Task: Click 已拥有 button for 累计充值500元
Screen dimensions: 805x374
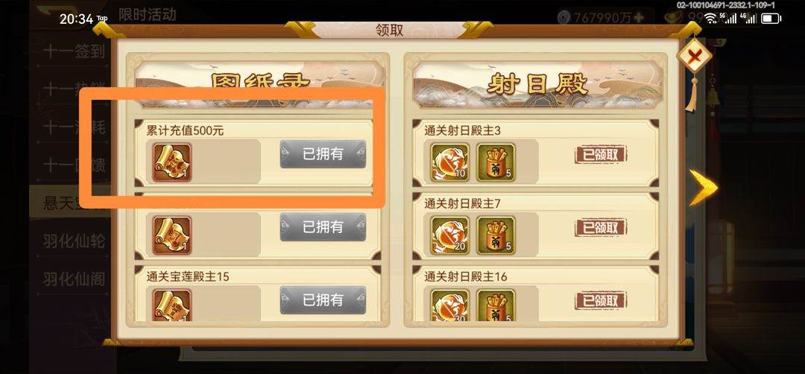Action: pyautogui.click(x=323, y=154)
